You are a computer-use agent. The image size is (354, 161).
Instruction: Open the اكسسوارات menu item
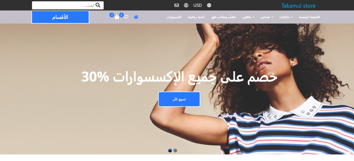[174, 17]
